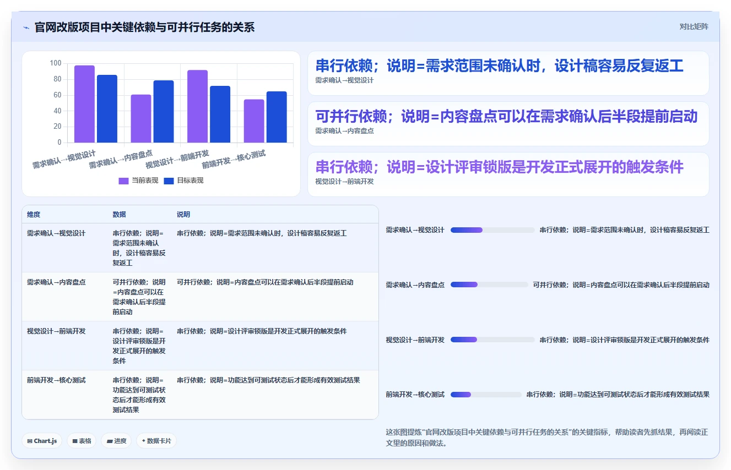731x470 pixels.
Task: Select the 表格 tag chip
Action: (82, 441)
